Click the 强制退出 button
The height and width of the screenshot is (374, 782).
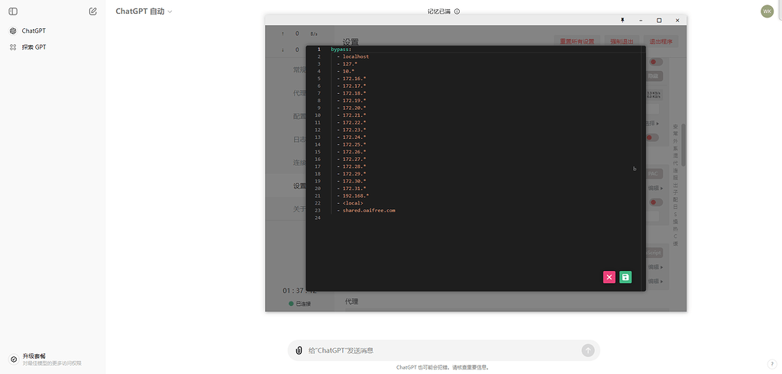click(622, 41)
